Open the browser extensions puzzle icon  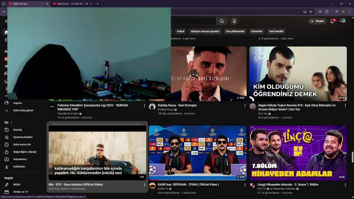tap(327, 12)
